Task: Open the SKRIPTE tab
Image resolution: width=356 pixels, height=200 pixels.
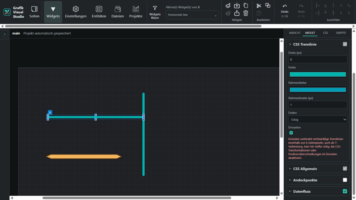Action: pyautogui.click(x=341, y=33)
